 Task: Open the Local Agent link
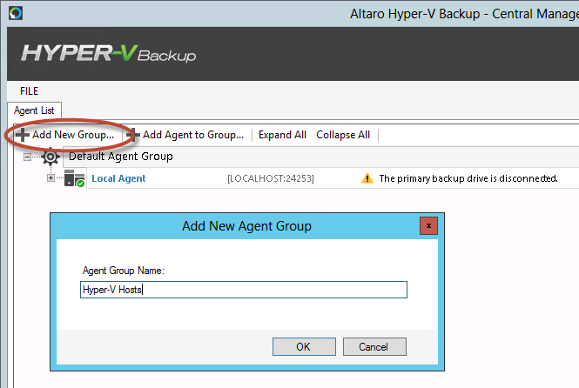pos(118,178)
